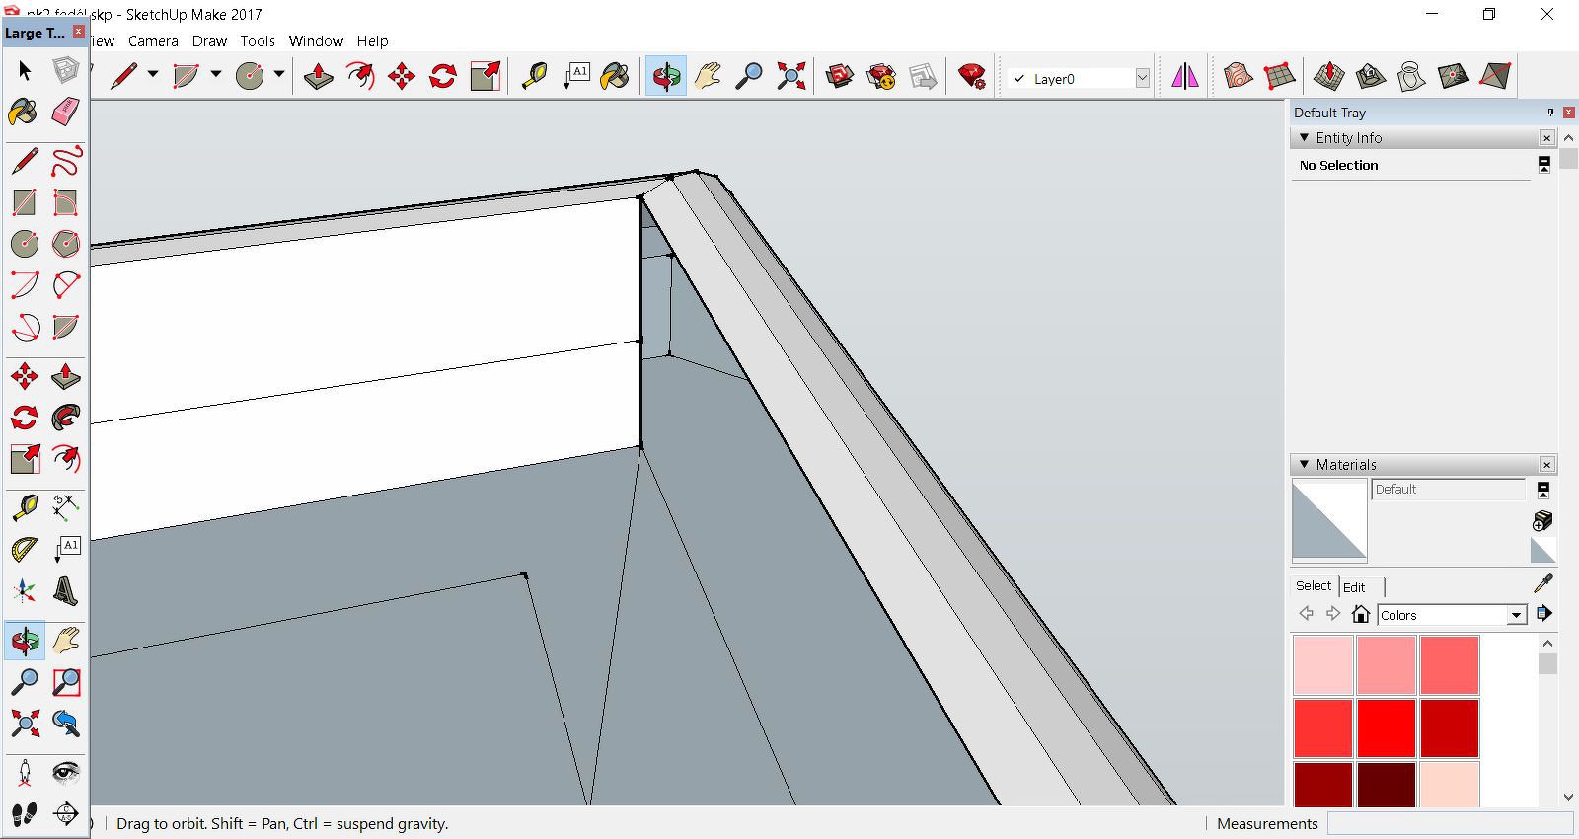The height and width of the screenshot is (839, 1579).
Task: Pick the Paint Bucket tool in left toolbar
Action: coord(25,112)
